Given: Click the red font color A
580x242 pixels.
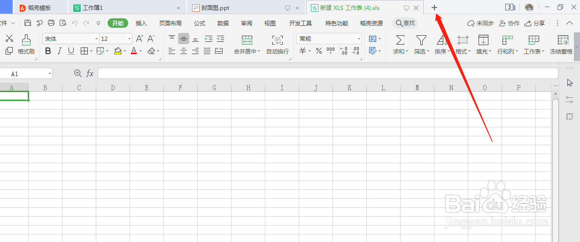Looking at the screenshot, I should tap(134, 51).
